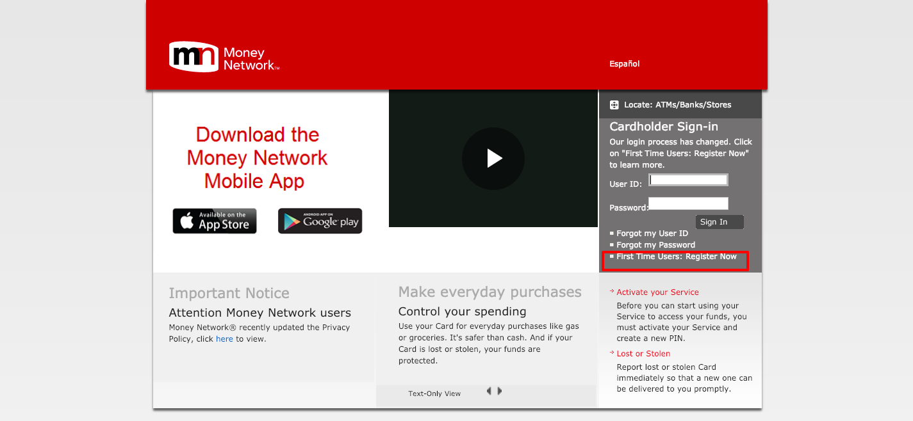
Task: Open Forgot my User ID link
Action: (x=652, y=234)
